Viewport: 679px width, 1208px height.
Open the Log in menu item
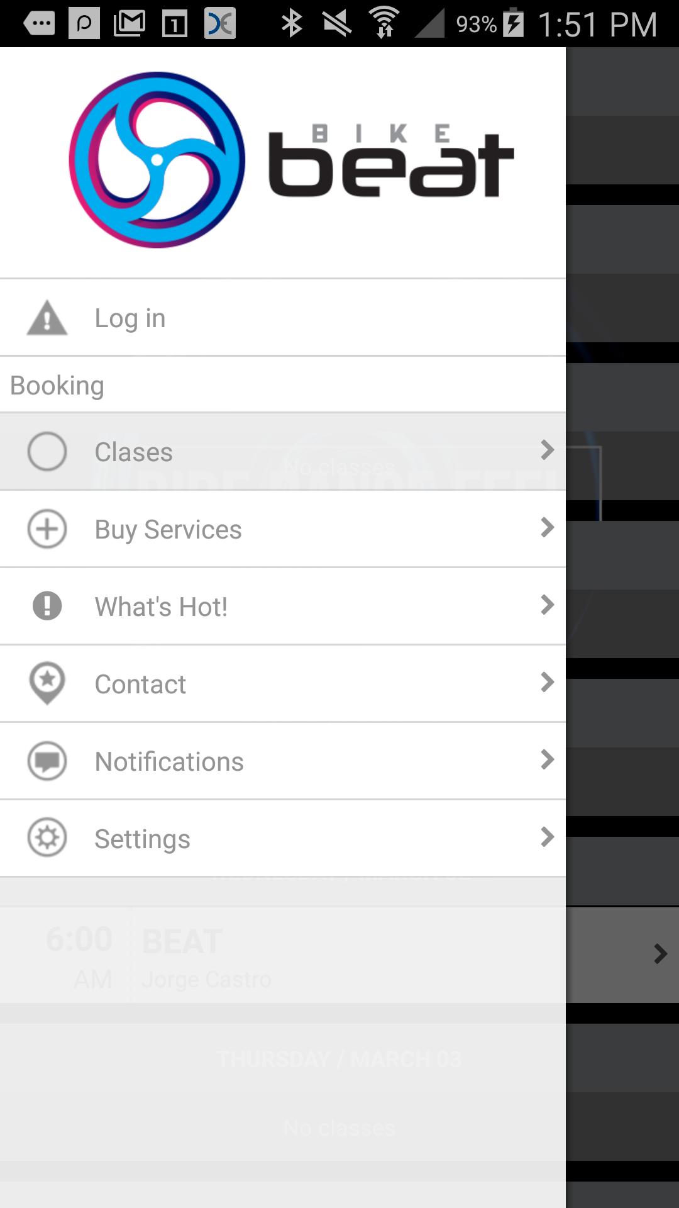pos(130,318)
